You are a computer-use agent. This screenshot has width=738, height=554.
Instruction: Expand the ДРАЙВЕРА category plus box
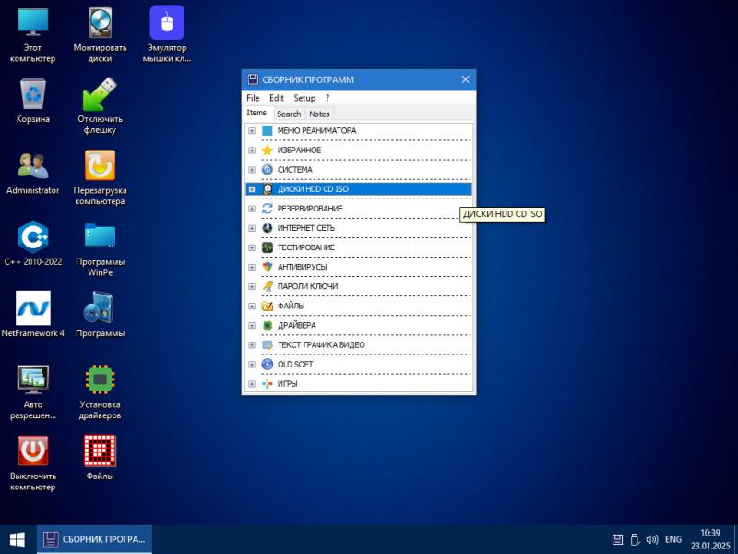pyautogui.click(x=252, y=326)
